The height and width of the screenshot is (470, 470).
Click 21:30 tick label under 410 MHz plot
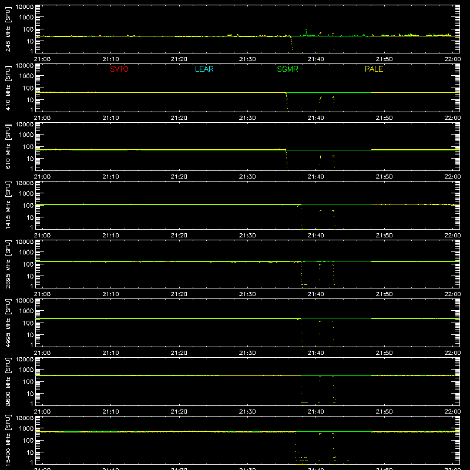click(247, 118)
